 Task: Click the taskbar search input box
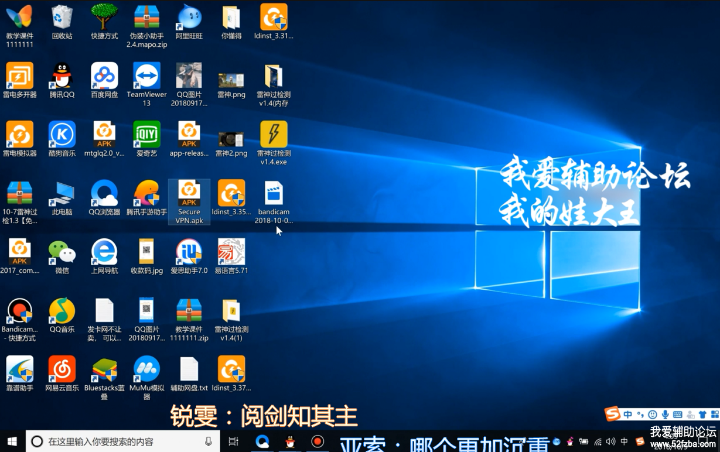117,441
